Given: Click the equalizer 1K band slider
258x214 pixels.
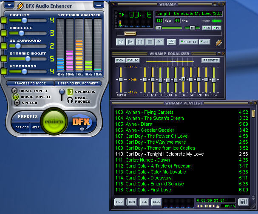Looking at the screenshot, I should coord(176,80).
